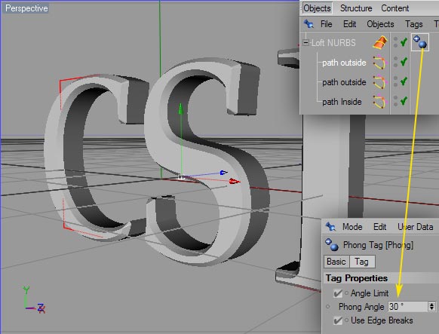Click the blue Z axis handle
The width and height of the screenshot is (439, 334).
[x=223, y=173]
